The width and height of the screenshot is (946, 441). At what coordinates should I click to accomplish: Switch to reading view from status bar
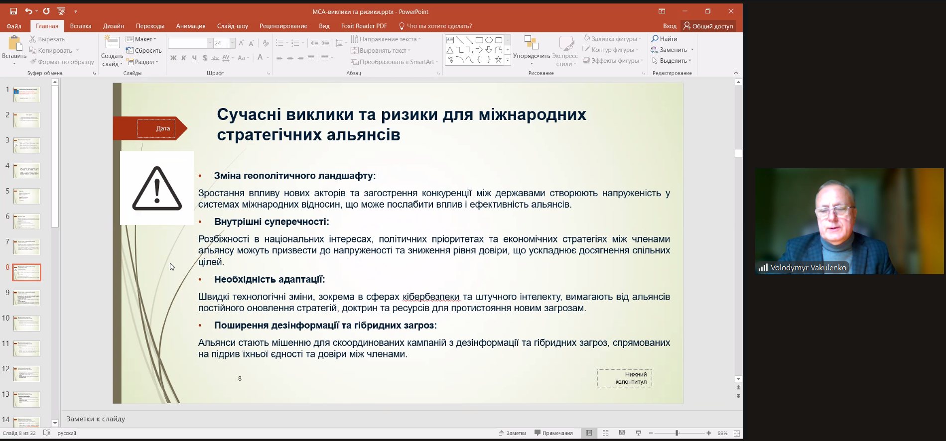(622, 433)
